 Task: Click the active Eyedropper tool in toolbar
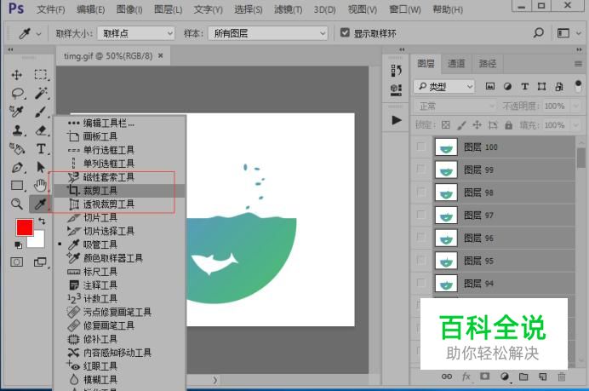pos(40,204)
